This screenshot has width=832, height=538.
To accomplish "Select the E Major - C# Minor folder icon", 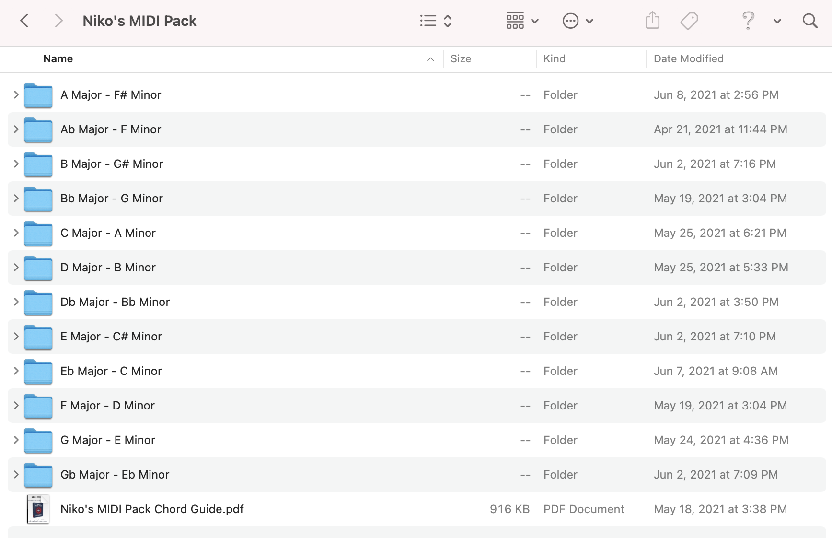I will click(x=38, y=337).
